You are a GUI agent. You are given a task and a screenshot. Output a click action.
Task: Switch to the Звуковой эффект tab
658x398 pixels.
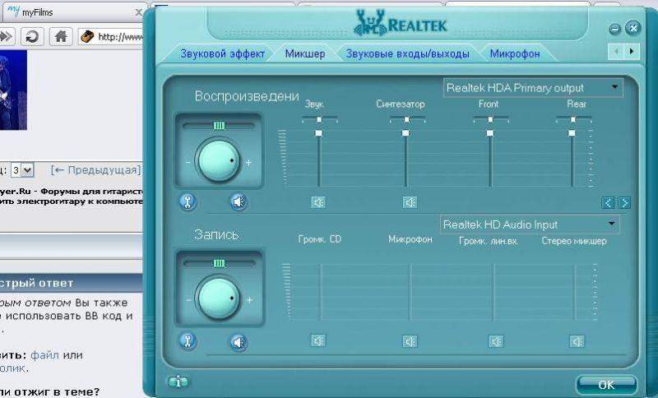point(222,54)
